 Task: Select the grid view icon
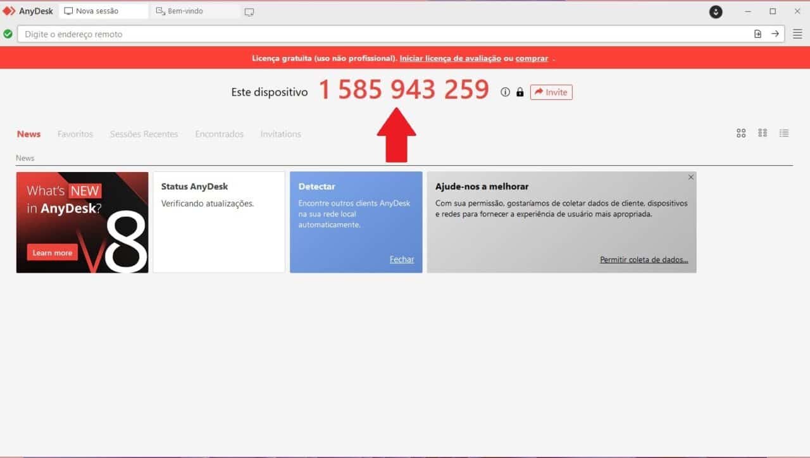[740, 133]
